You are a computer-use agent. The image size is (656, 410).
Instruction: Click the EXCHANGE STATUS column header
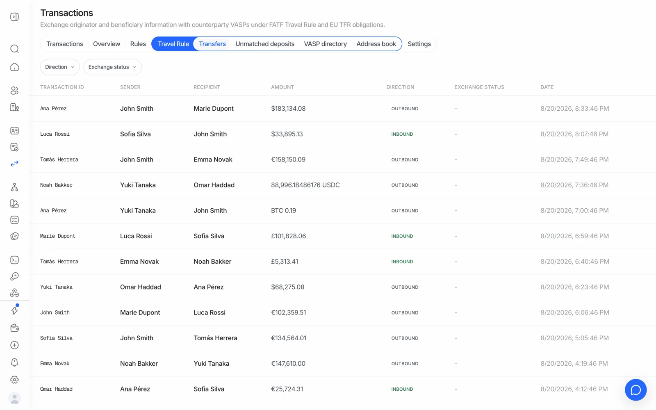click(479, 87)
